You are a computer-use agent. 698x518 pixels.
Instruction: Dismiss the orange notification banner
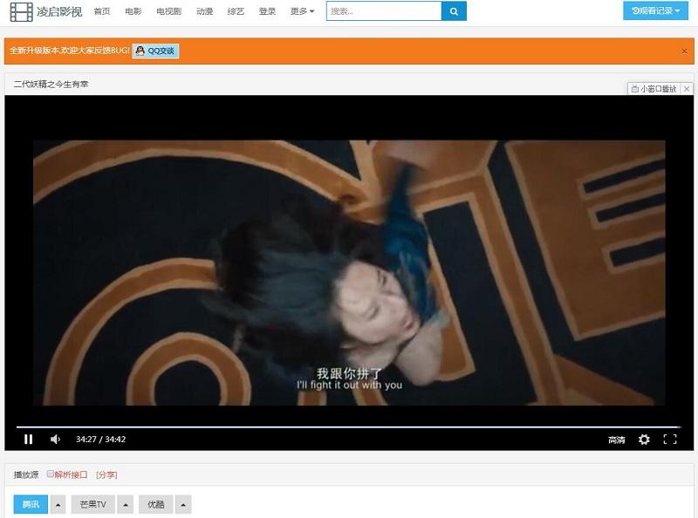(684, 51)
